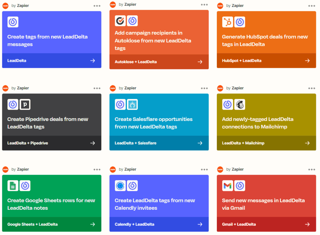Click Salesflare icon on blue card
The width and height of the screenshot is (320, 235).
pyautogui.click(x=132, y=104)
